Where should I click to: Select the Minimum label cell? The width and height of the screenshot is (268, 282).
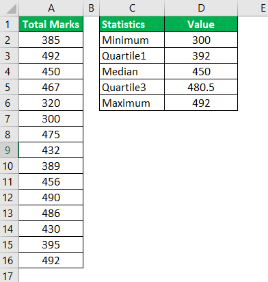(x=132, y=40)
